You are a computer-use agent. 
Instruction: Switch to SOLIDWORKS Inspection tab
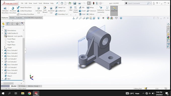tap(33, 18)
